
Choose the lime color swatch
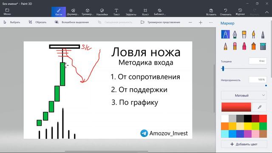coord(255,126)
